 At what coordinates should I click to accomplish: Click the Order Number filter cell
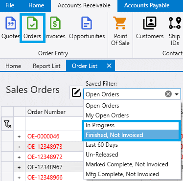[54, 124]
